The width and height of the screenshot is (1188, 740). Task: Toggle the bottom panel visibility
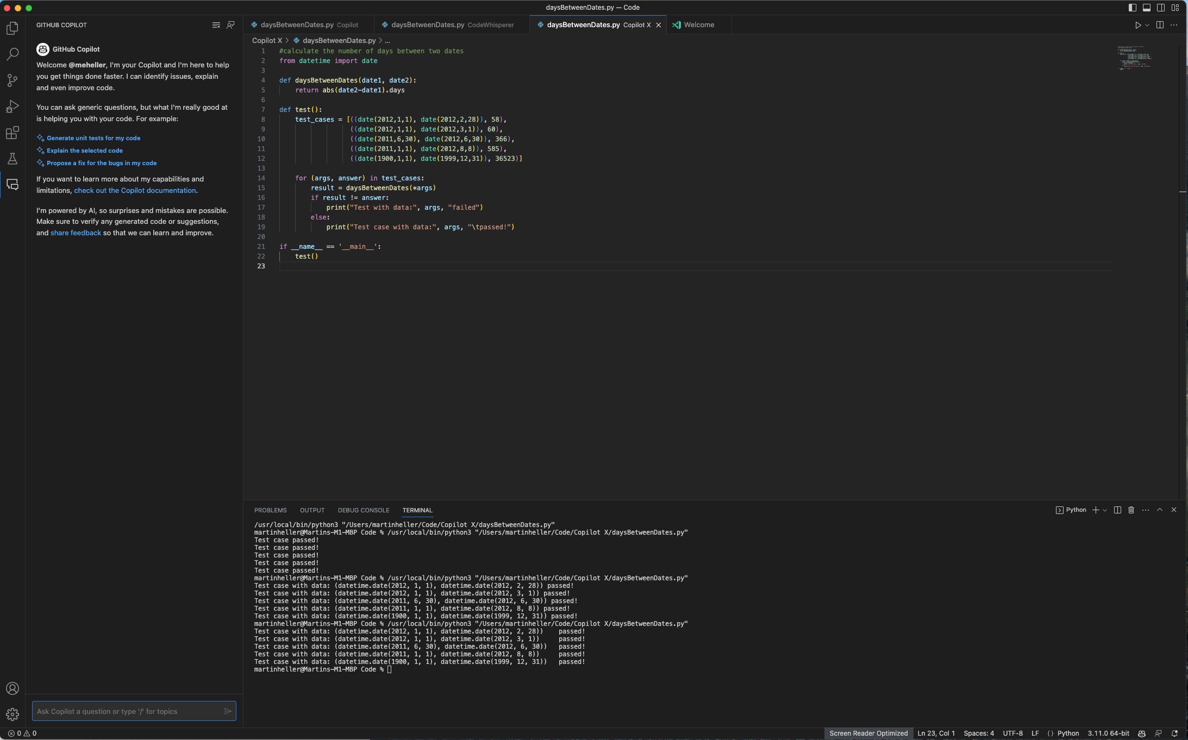[x=1147, y=8]
